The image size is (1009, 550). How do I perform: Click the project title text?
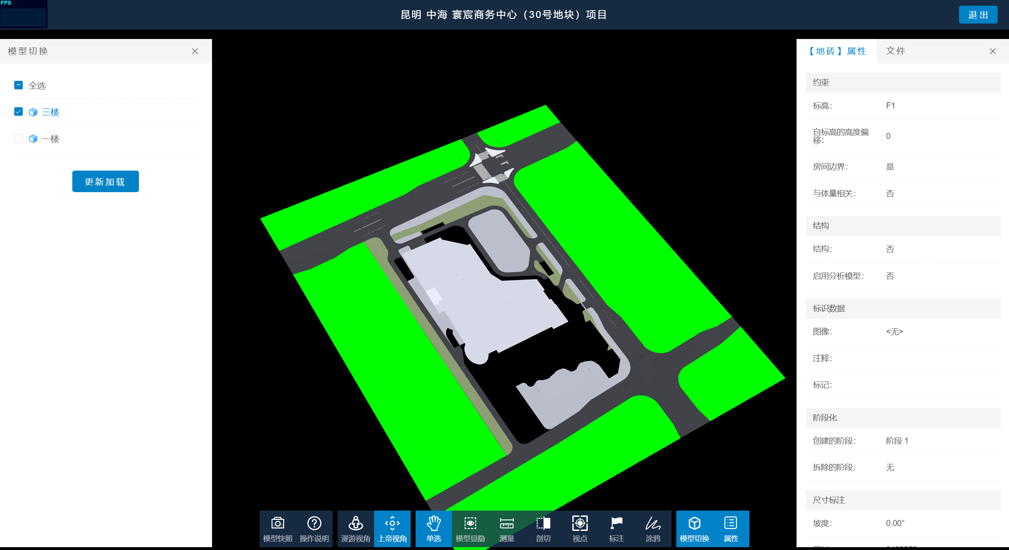[504, 15]
